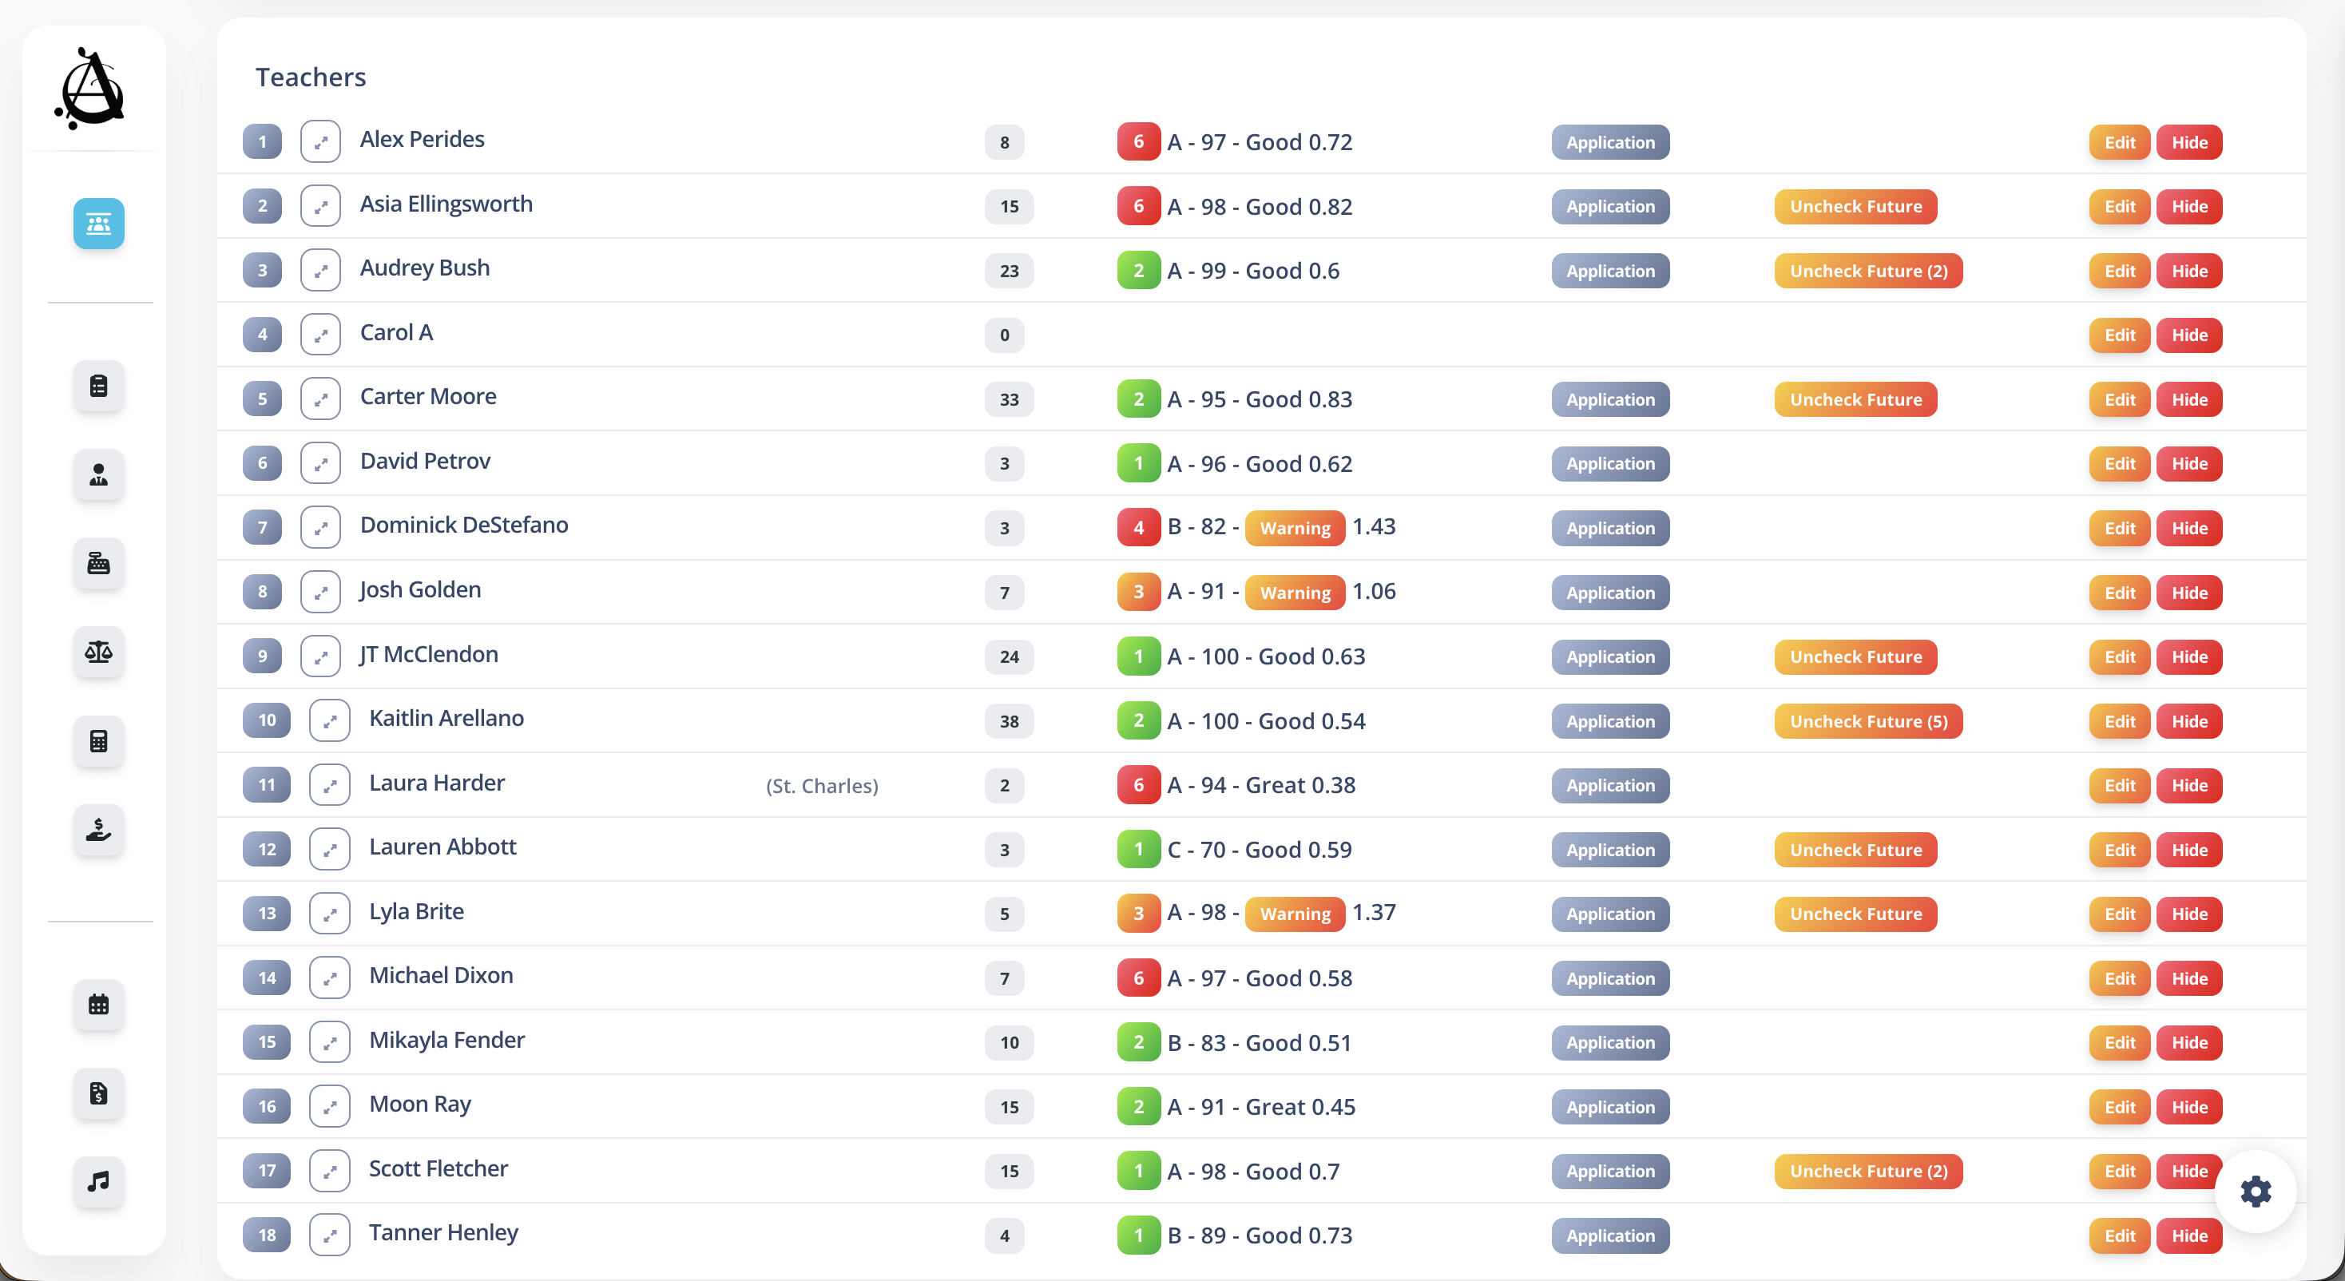The image size is (2345, 1281).
Task: Open the teachers group icon in the sidebar
Action: click(98, 224)
